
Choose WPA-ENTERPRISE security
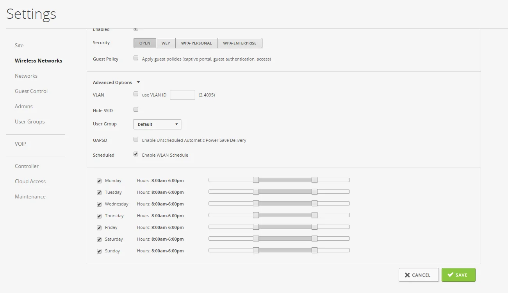coord(240,43)
